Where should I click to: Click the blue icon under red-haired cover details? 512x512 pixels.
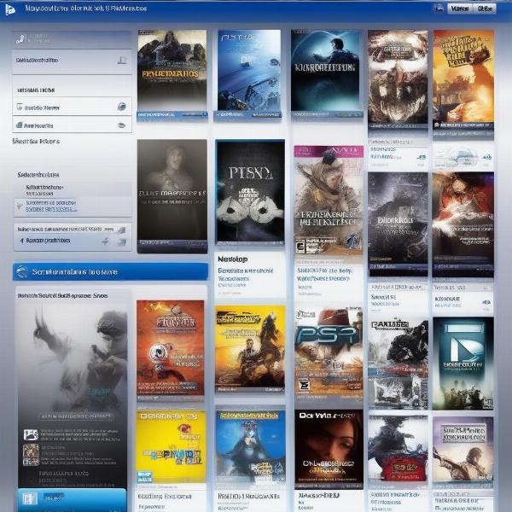coord(486,302)
